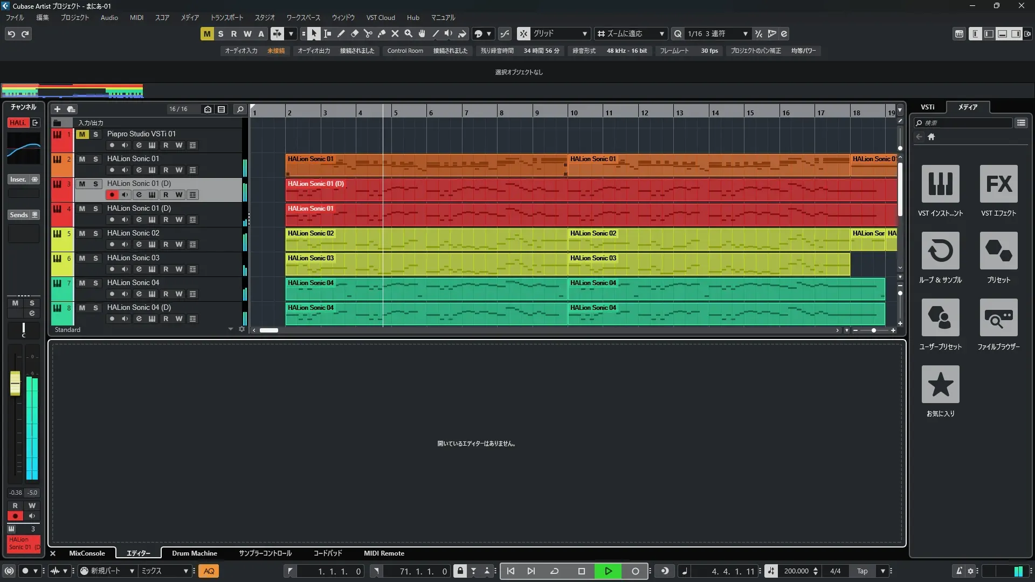
Task: Select the Scissors split tool
Action: pyautogui.click(x=368, y=33)
